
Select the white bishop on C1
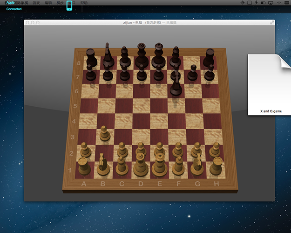[122, 166]
